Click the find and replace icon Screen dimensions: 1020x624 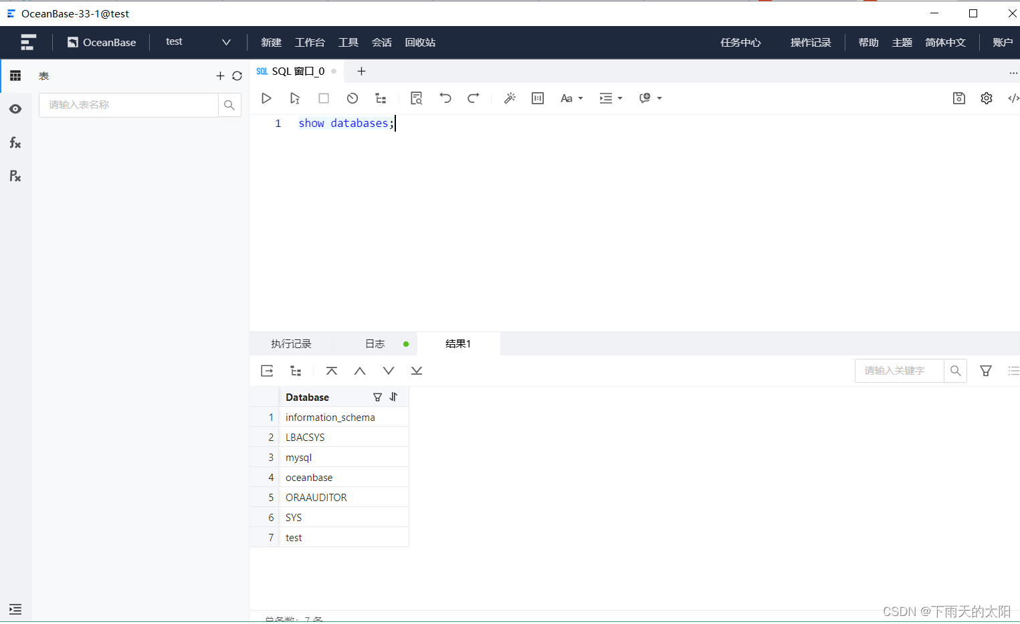click(417, 98)
